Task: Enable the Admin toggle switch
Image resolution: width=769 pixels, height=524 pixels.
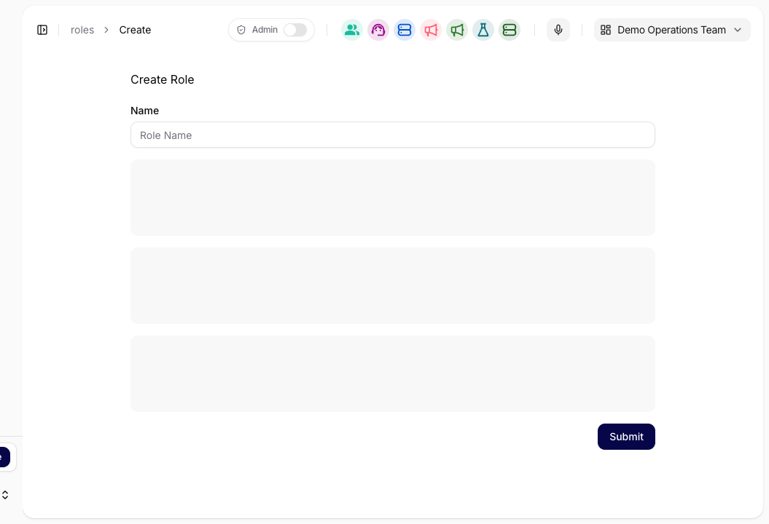Action: point(295,30)
